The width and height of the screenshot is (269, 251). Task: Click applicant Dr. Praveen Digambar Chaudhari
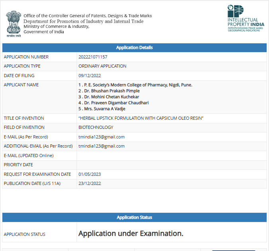pyautogui.click(x=114, y=103)
